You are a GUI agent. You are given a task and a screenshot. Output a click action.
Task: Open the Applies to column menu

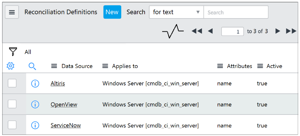(x=105, y=66)
